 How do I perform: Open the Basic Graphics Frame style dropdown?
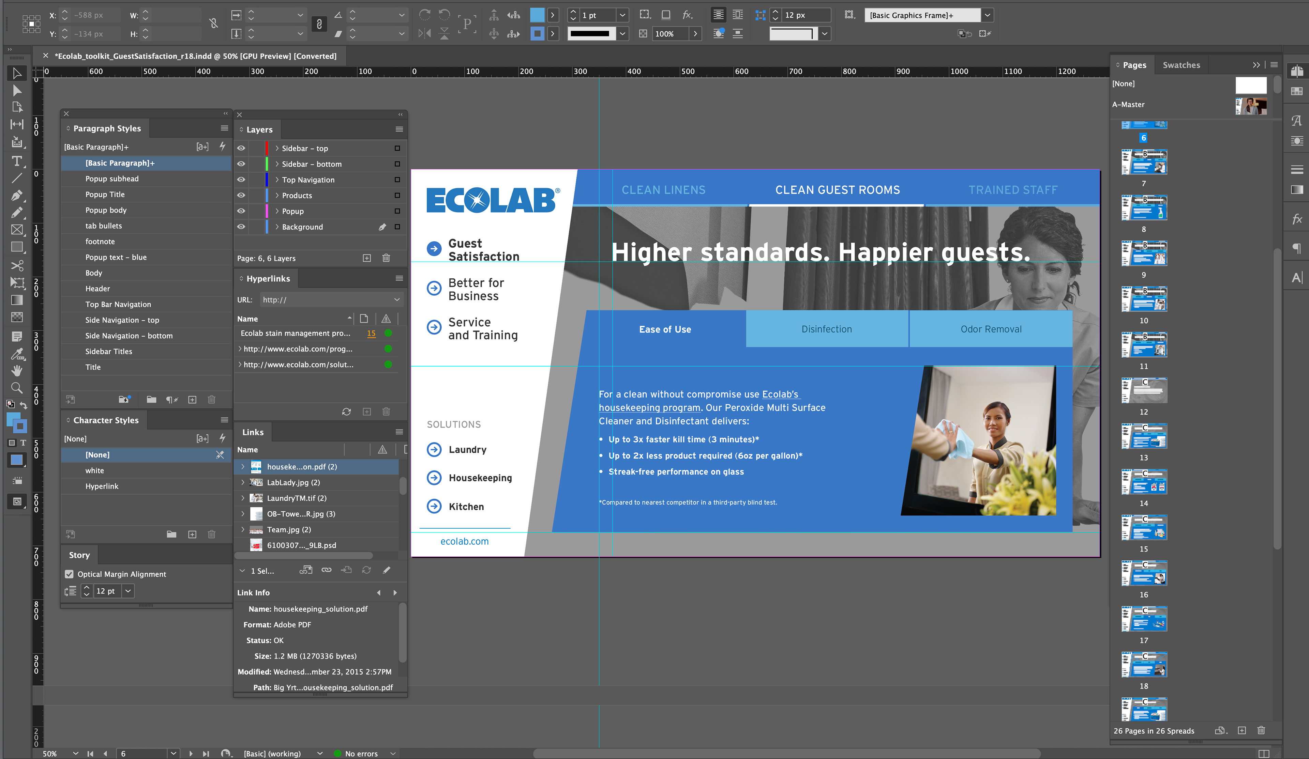pyautogui.click(x=988, y=16)
